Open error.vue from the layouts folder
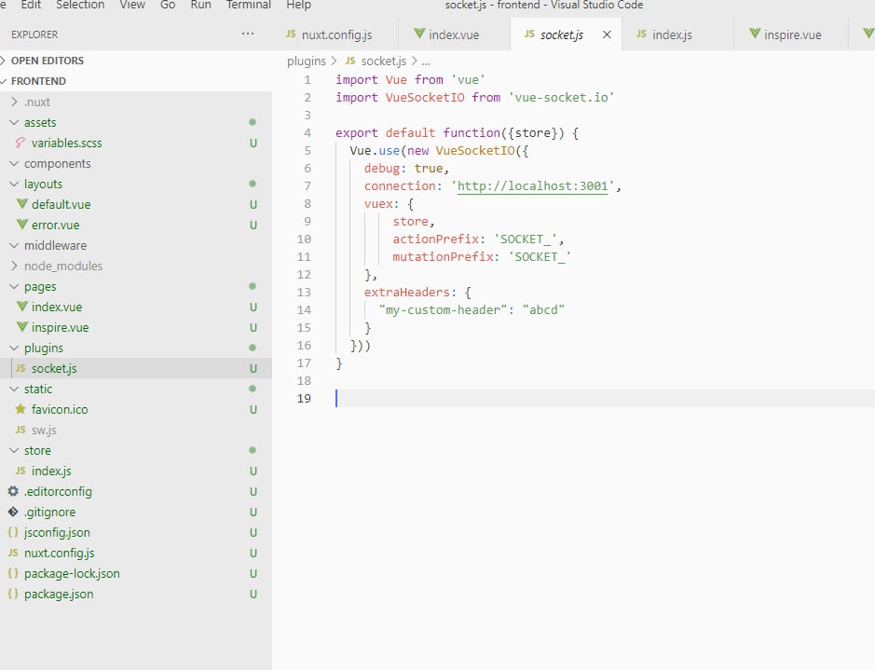 point(55,225)
